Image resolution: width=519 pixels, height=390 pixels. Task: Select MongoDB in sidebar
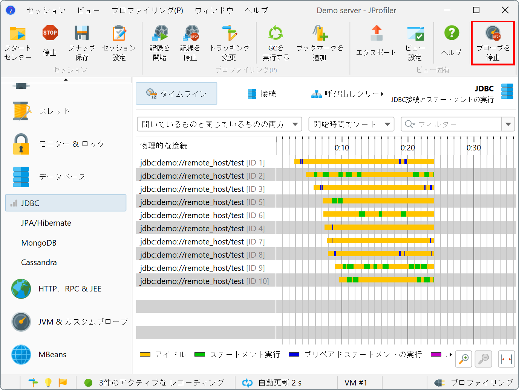(39, 243)
